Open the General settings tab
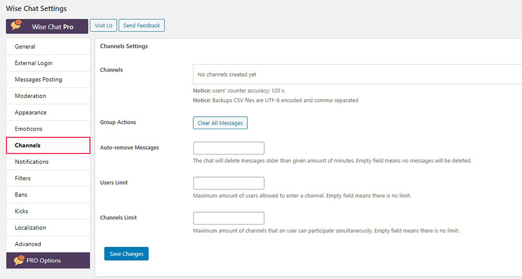522x279 pixels. tap(48, 47)
